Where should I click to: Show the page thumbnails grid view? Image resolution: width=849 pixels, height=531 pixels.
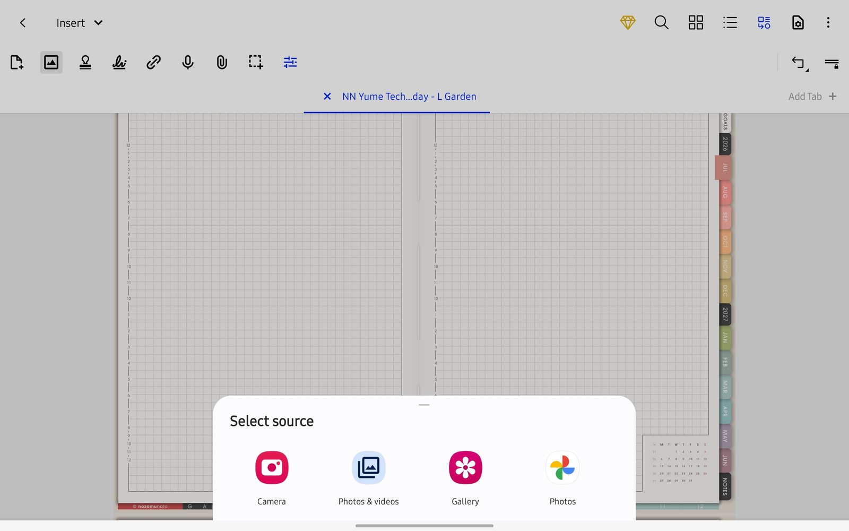696,22
